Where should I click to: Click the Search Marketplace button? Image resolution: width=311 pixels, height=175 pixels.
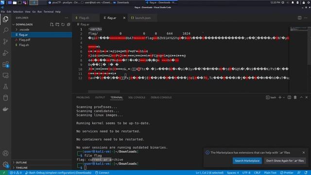click(x=247, y=161)
